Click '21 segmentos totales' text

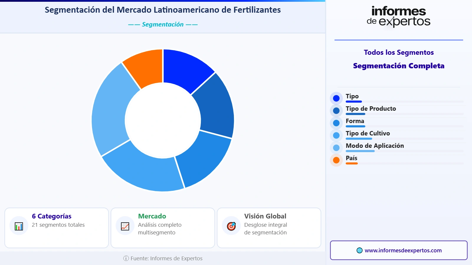point(58,225)
